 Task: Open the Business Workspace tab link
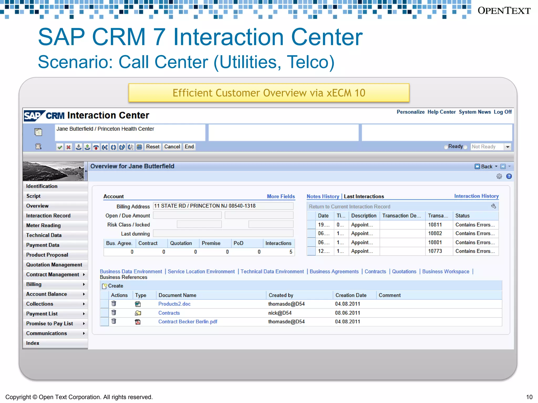[446, 271]
